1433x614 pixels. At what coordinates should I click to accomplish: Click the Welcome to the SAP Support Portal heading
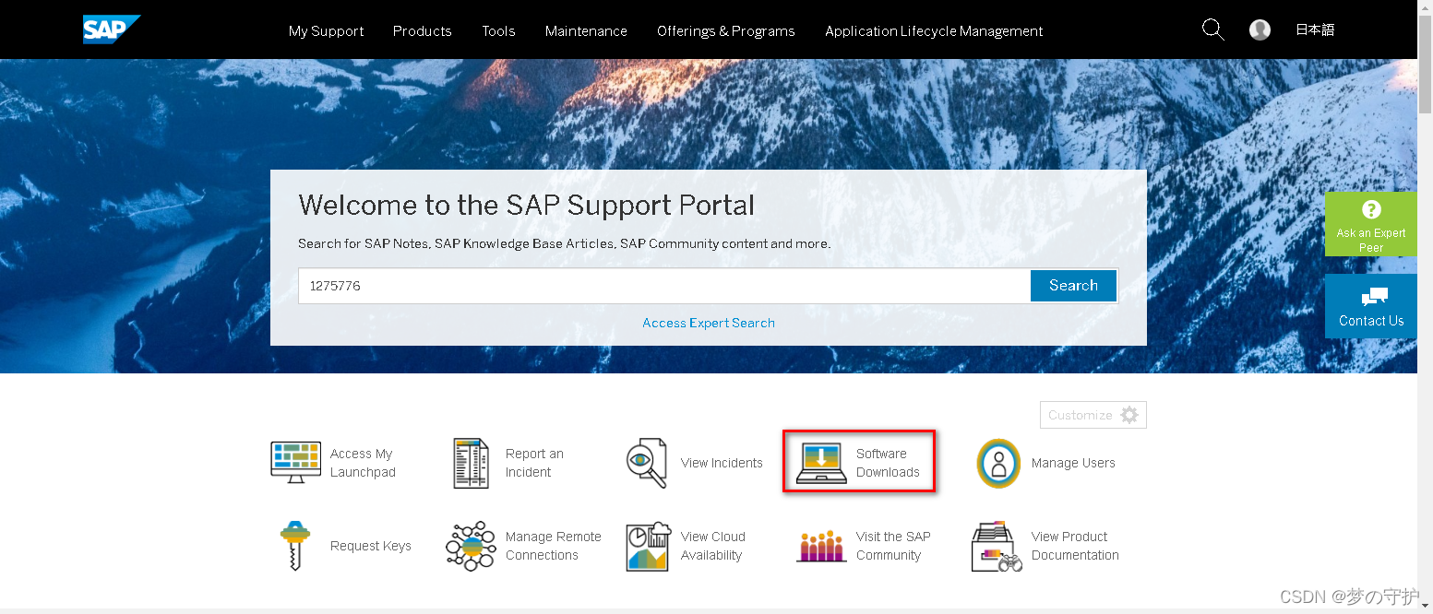pyautogui.click(x=526, y=205)
